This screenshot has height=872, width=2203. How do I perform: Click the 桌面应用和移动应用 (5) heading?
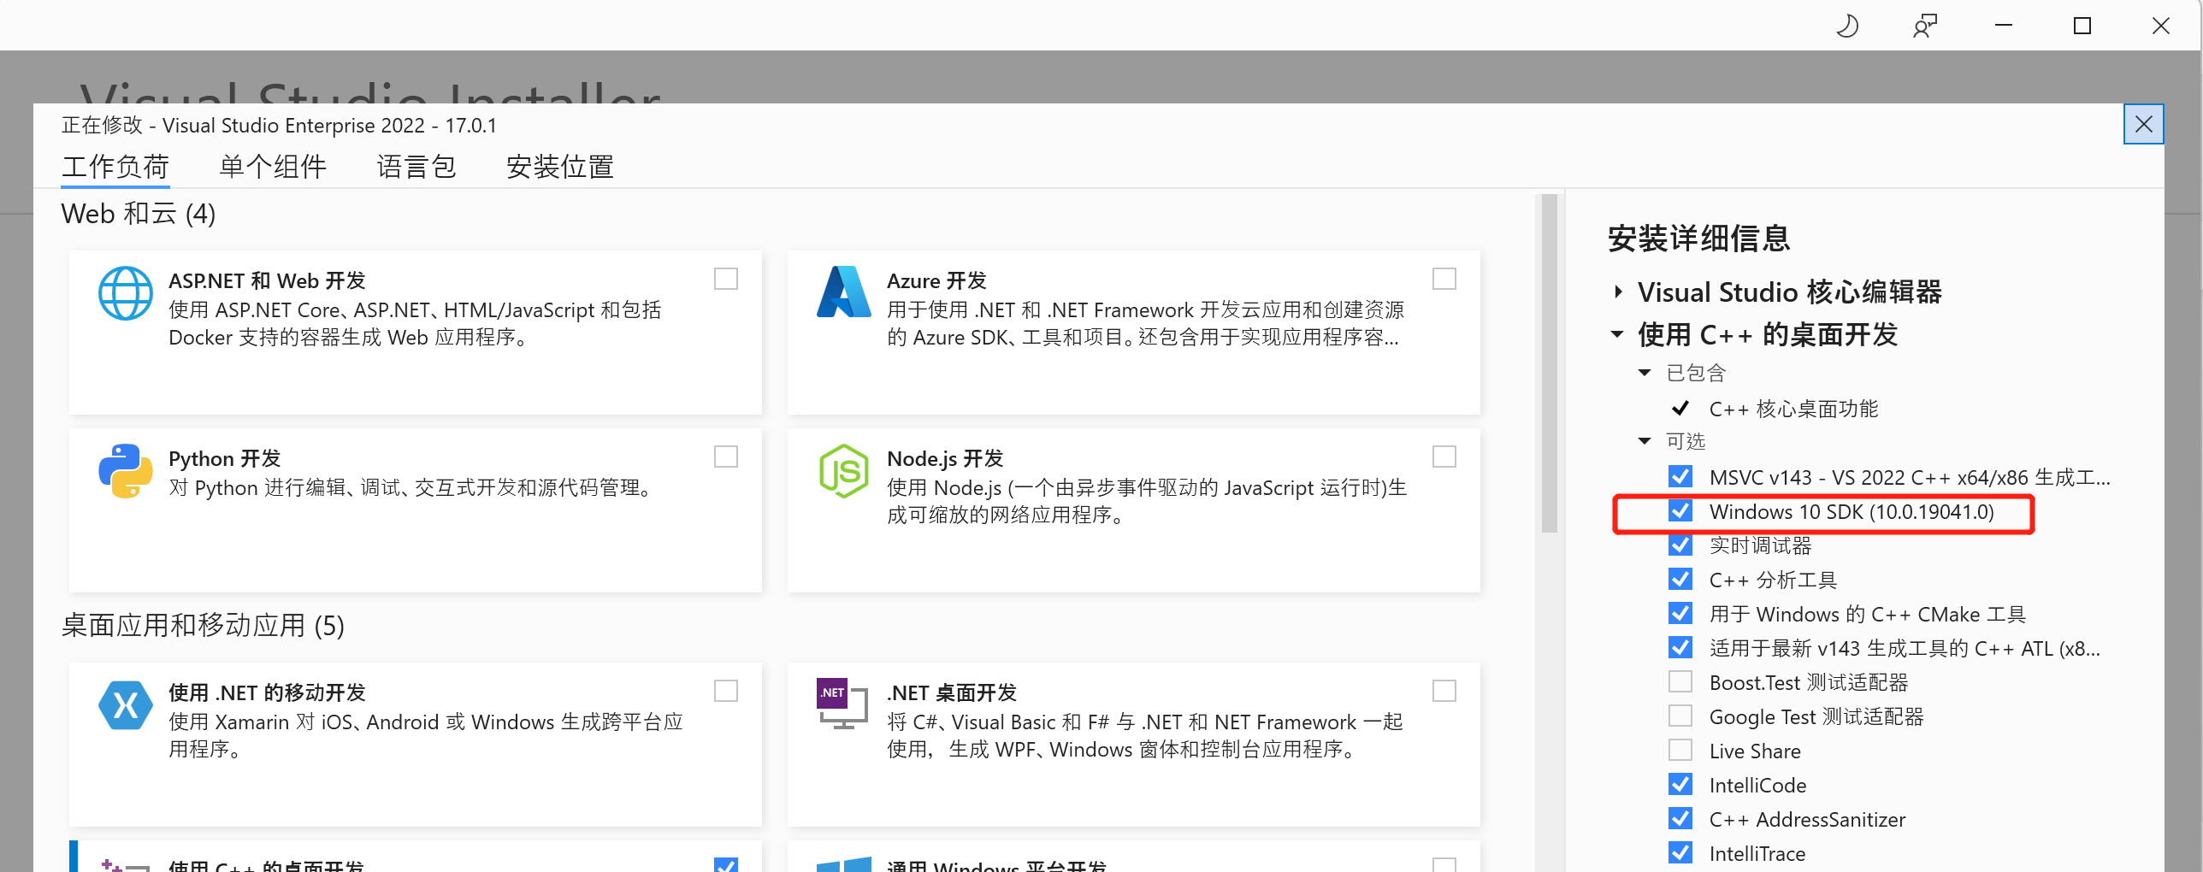(203, 626)
